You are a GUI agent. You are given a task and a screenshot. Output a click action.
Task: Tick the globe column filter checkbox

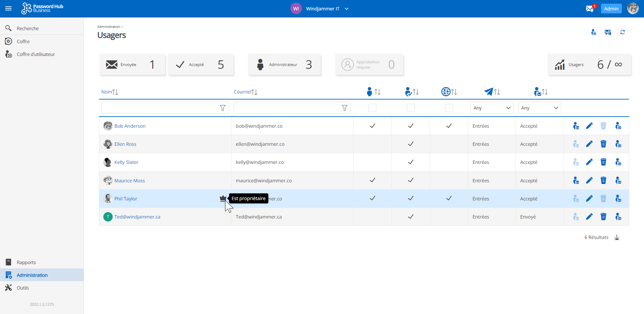click(449, 108)
